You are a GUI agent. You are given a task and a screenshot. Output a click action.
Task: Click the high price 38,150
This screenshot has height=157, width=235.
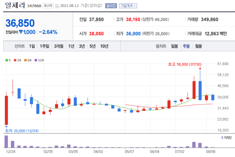[x=133, y=20]
